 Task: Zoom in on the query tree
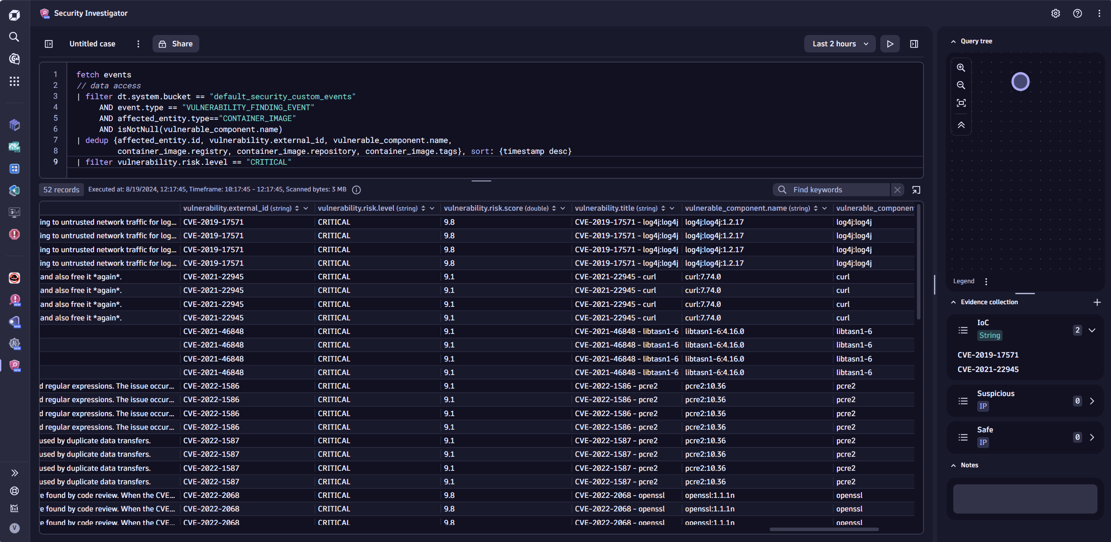click(961, 68)
